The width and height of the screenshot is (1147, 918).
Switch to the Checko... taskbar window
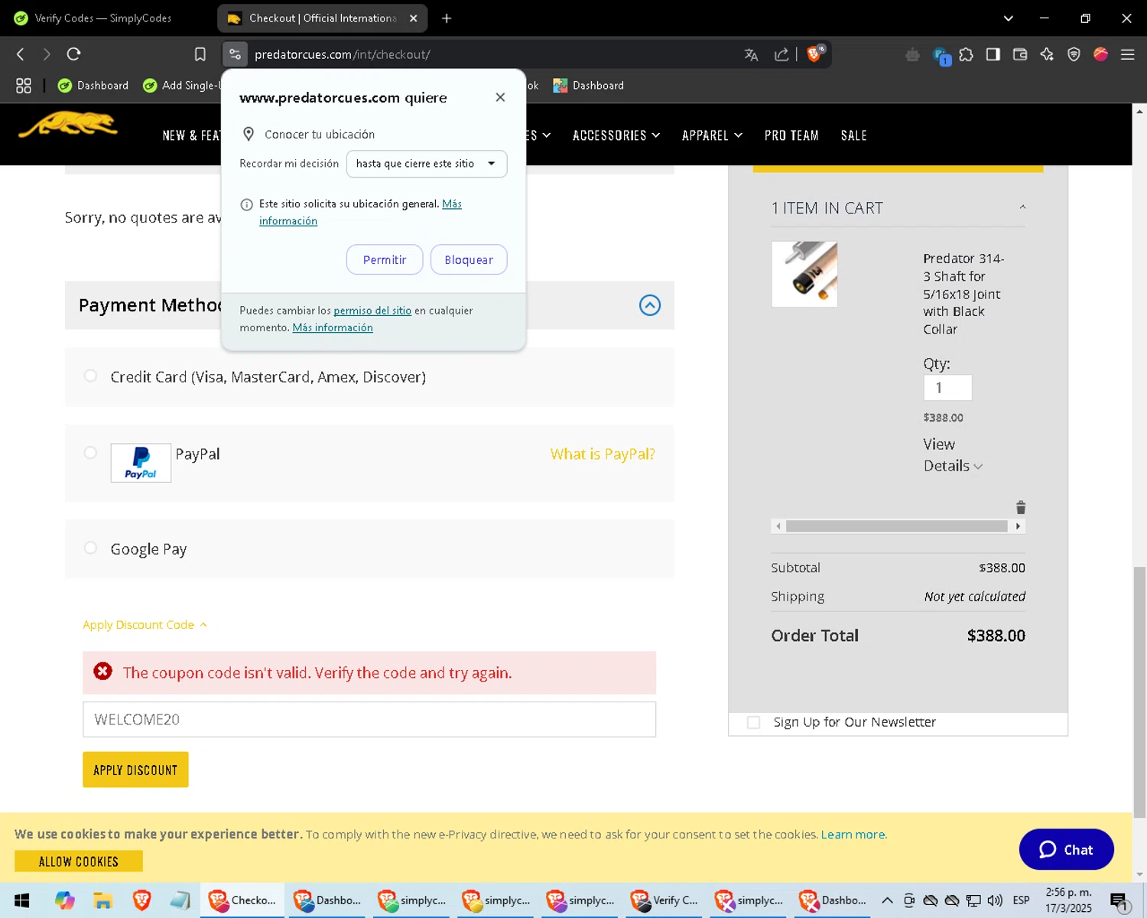click(x=242, y=900)
